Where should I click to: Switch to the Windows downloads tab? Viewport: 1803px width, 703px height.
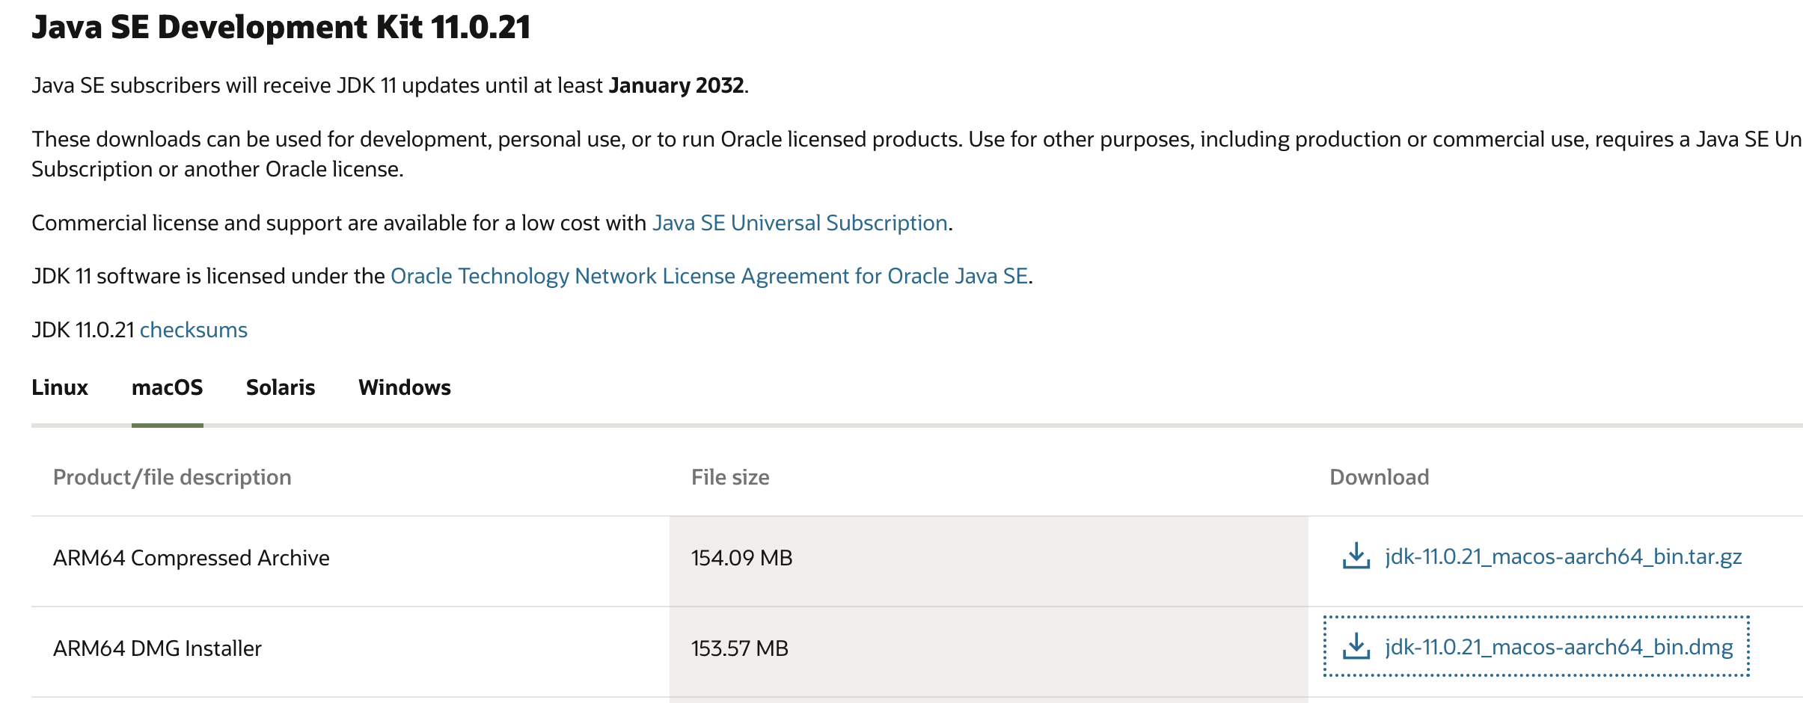pyautogui.click(x=404, y=387)
